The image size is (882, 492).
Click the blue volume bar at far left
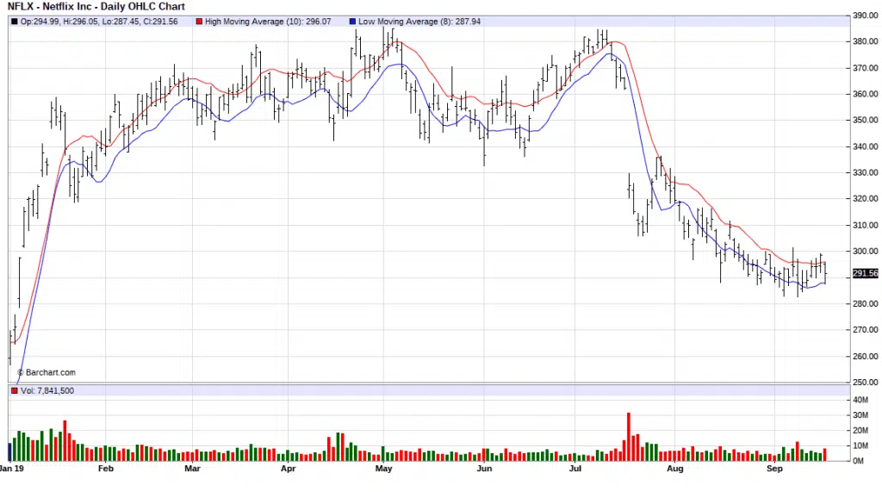10,452
